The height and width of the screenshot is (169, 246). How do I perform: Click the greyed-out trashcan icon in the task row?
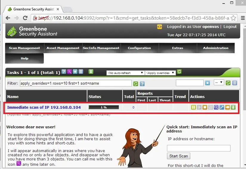coord(211,107)
